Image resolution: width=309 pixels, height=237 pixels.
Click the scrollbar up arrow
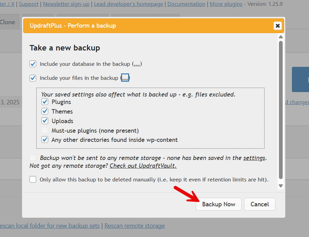pyautogui.click(x=281, y=36)
